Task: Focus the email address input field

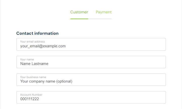Action: [91, 44]
